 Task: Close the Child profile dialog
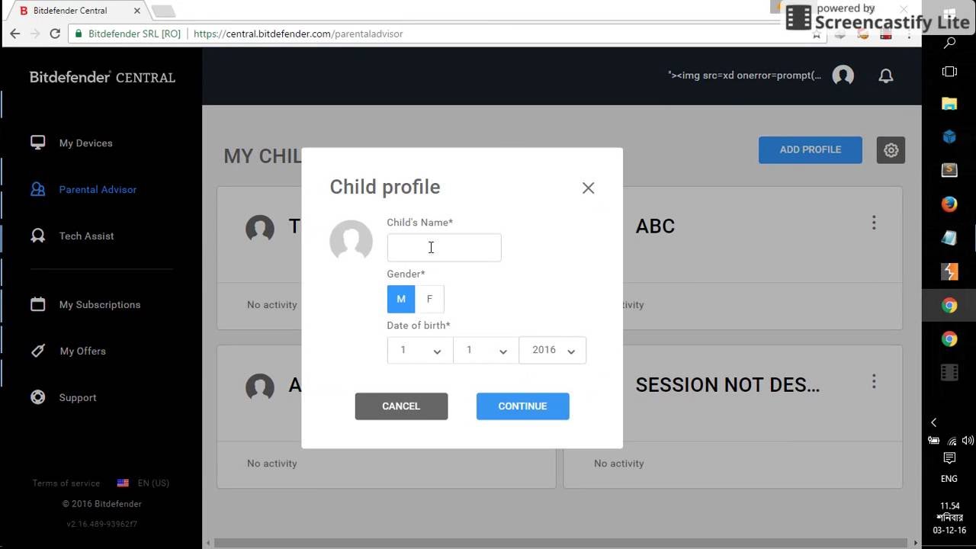click(x=588, y=188)
